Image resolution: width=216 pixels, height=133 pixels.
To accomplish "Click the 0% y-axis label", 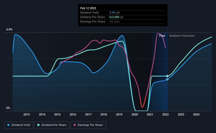I will point(8,108).
